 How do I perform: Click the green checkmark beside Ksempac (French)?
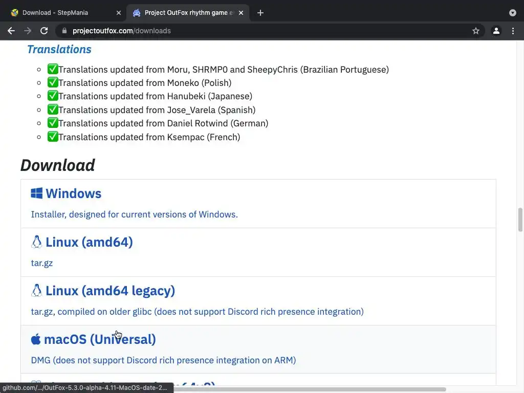tap(53, 137)
